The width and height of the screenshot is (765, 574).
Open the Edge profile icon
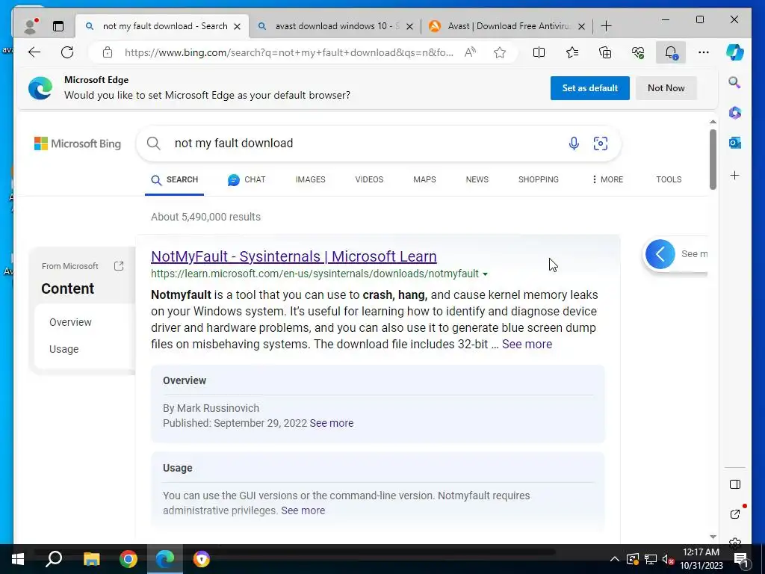[31, 26]
